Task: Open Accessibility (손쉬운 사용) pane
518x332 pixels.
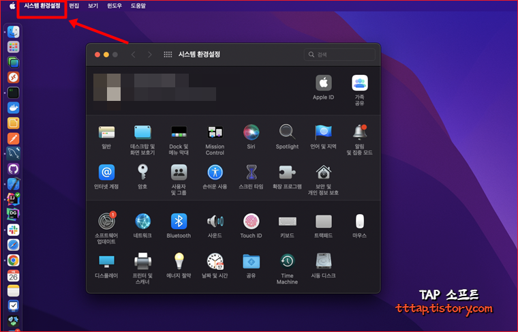Action: [x=215, y=172]
